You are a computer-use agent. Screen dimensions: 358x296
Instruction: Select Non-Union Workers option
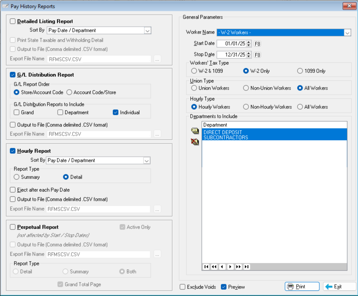tap(246, 88)
